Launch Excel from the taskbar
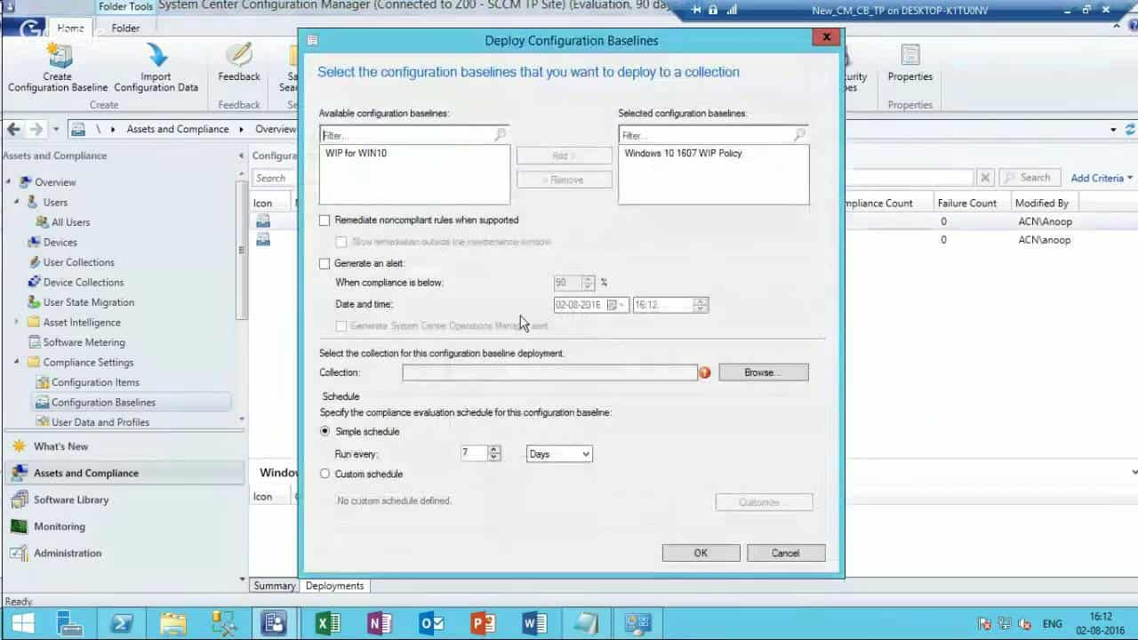Image resolution: width=1138 pixels, height=640 pixels. (328, 622)
